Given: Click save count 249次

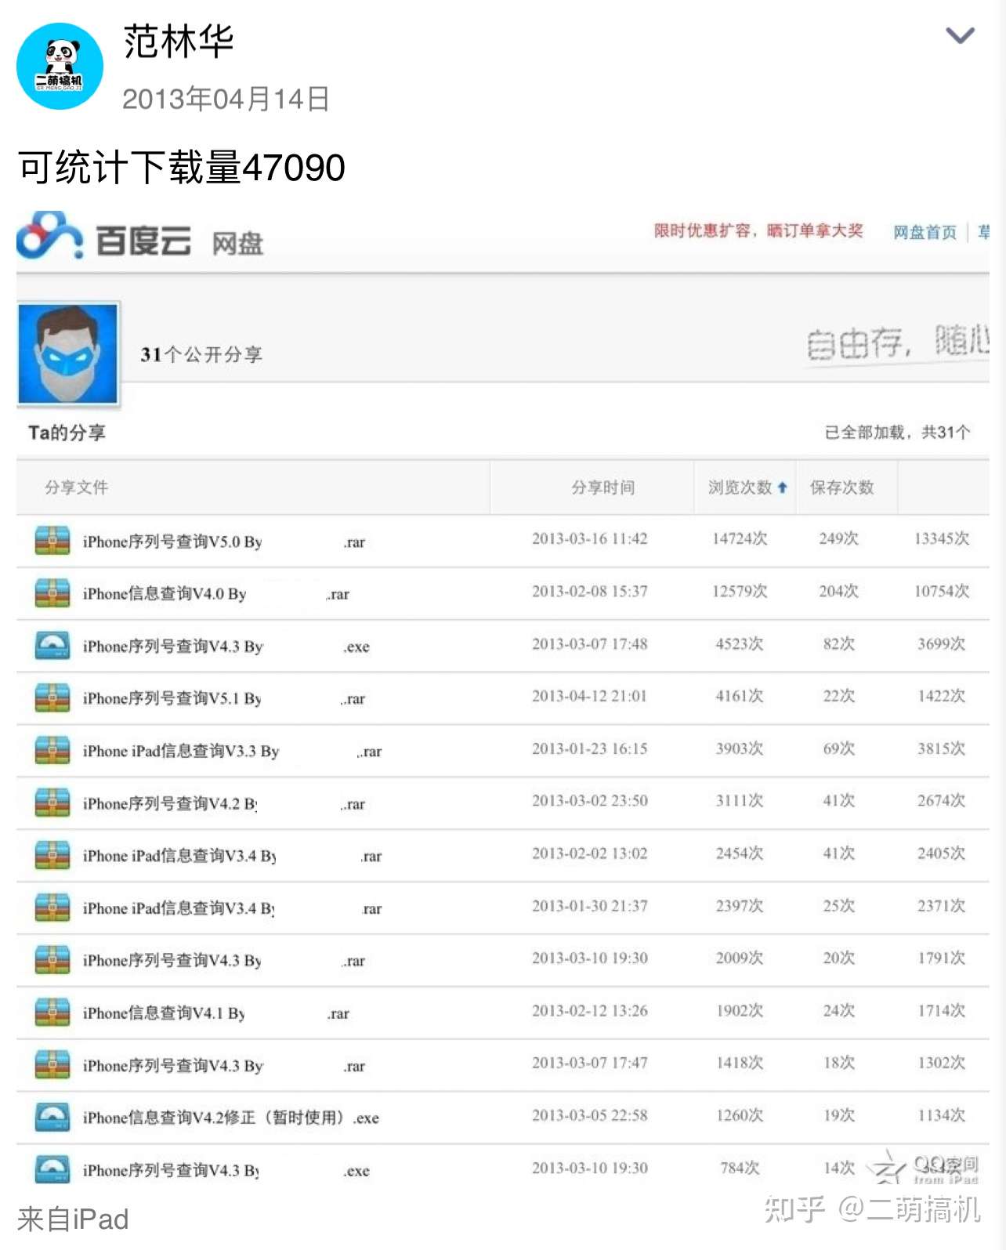Looking at the screenshot, I should 839,538.
